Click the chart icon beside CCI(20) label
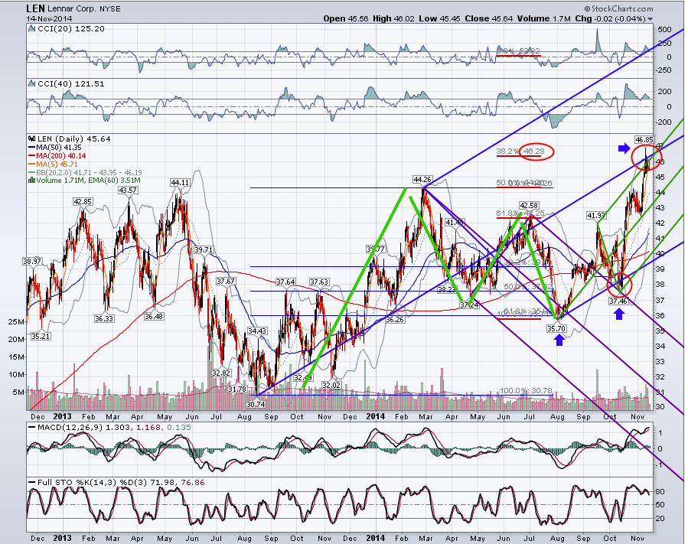This screenshot has width=688, height=544. (x=31, y=28)
